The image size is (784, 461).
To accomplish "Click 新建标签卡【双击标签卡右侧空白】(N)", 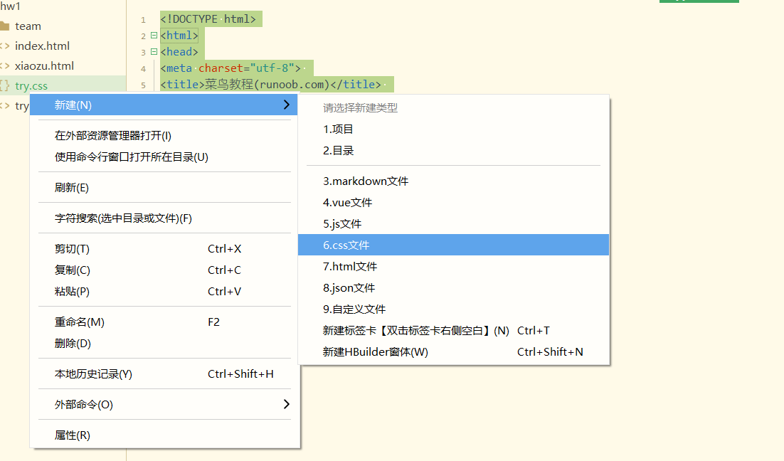I will (x=416, y=331).
